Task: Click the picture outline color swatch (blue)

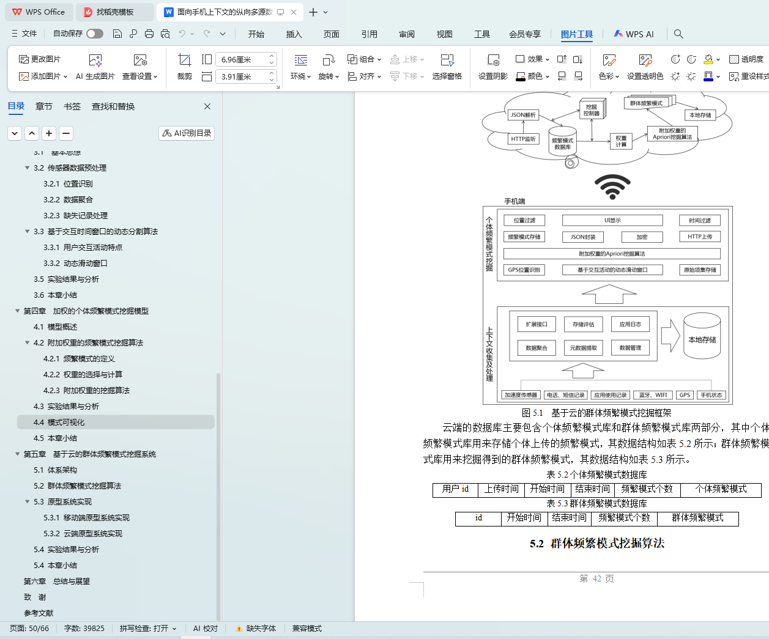Action: pos(708,76)
